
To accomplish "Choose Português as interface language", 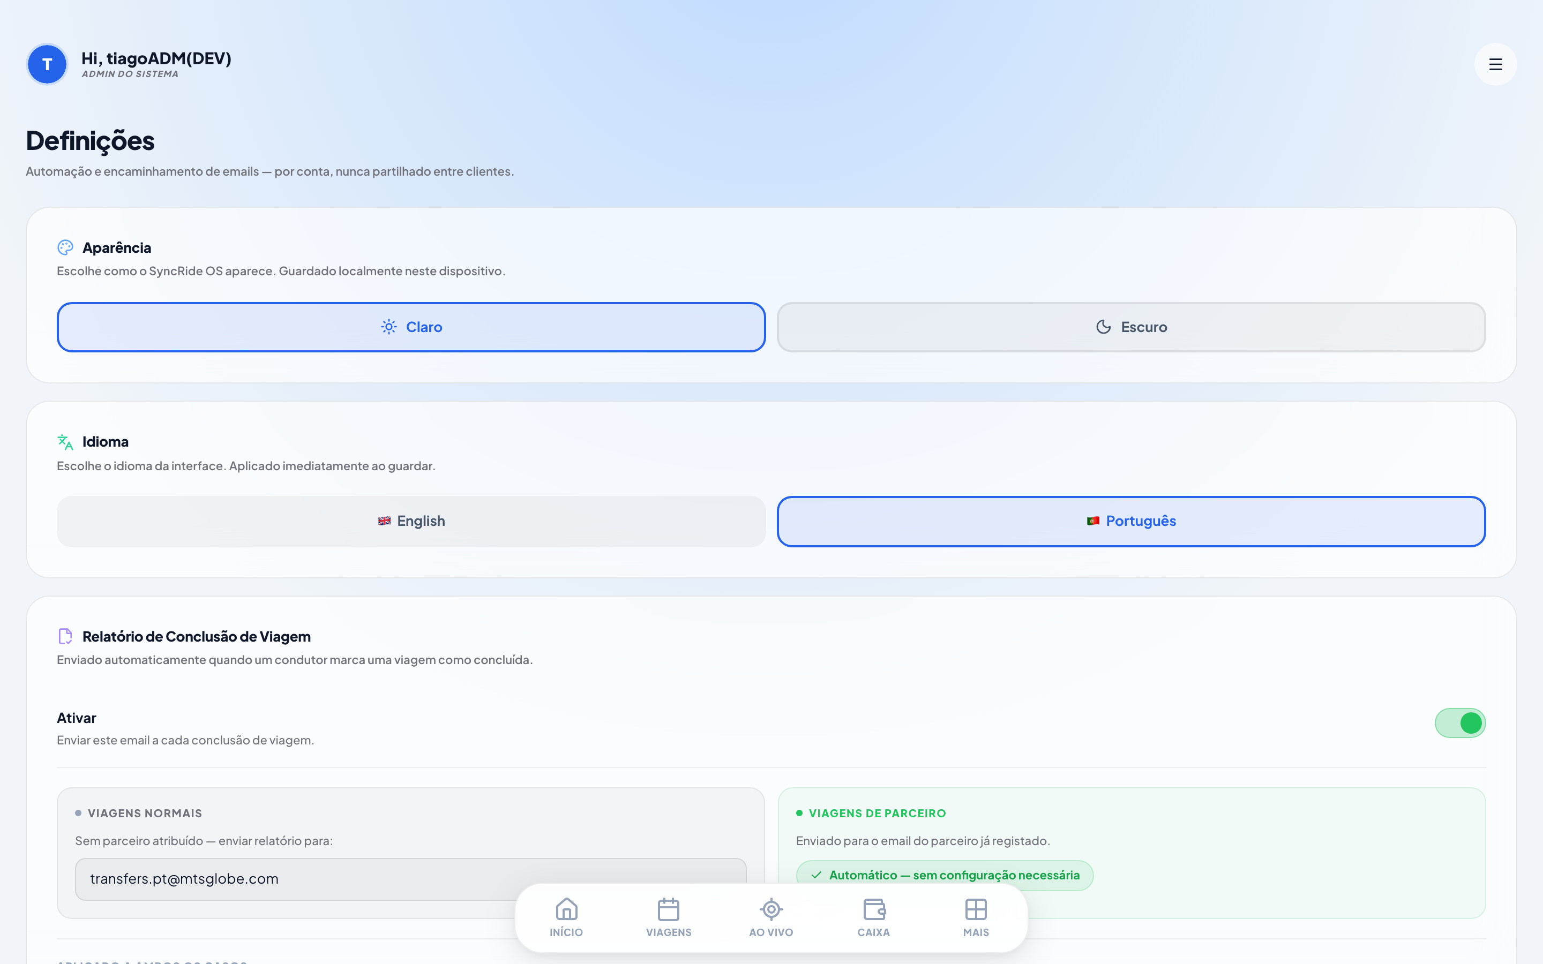I will (1131, 522).
